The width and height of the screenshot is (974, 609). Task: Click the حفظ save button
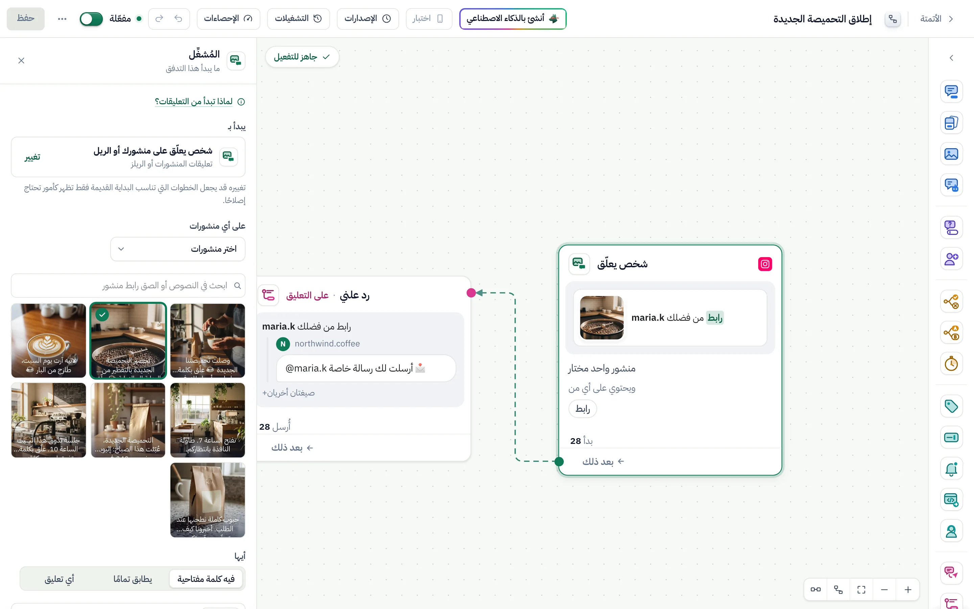click(x=25, y=19)
